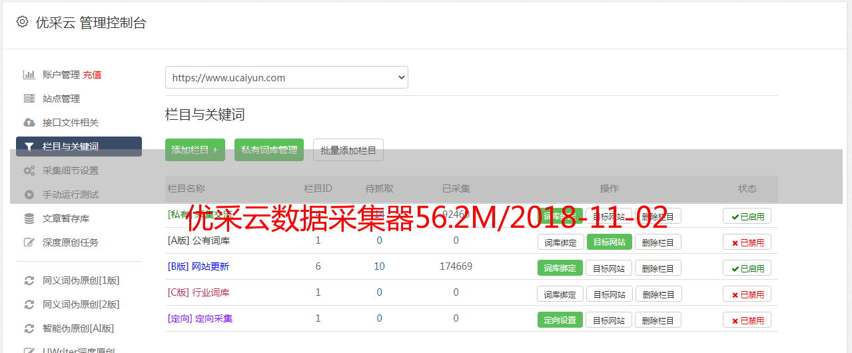Toggle 已禁用 status for [定向] 定向采集
Image resolution: width=852 pixels, height=353 pixels.
747,320
